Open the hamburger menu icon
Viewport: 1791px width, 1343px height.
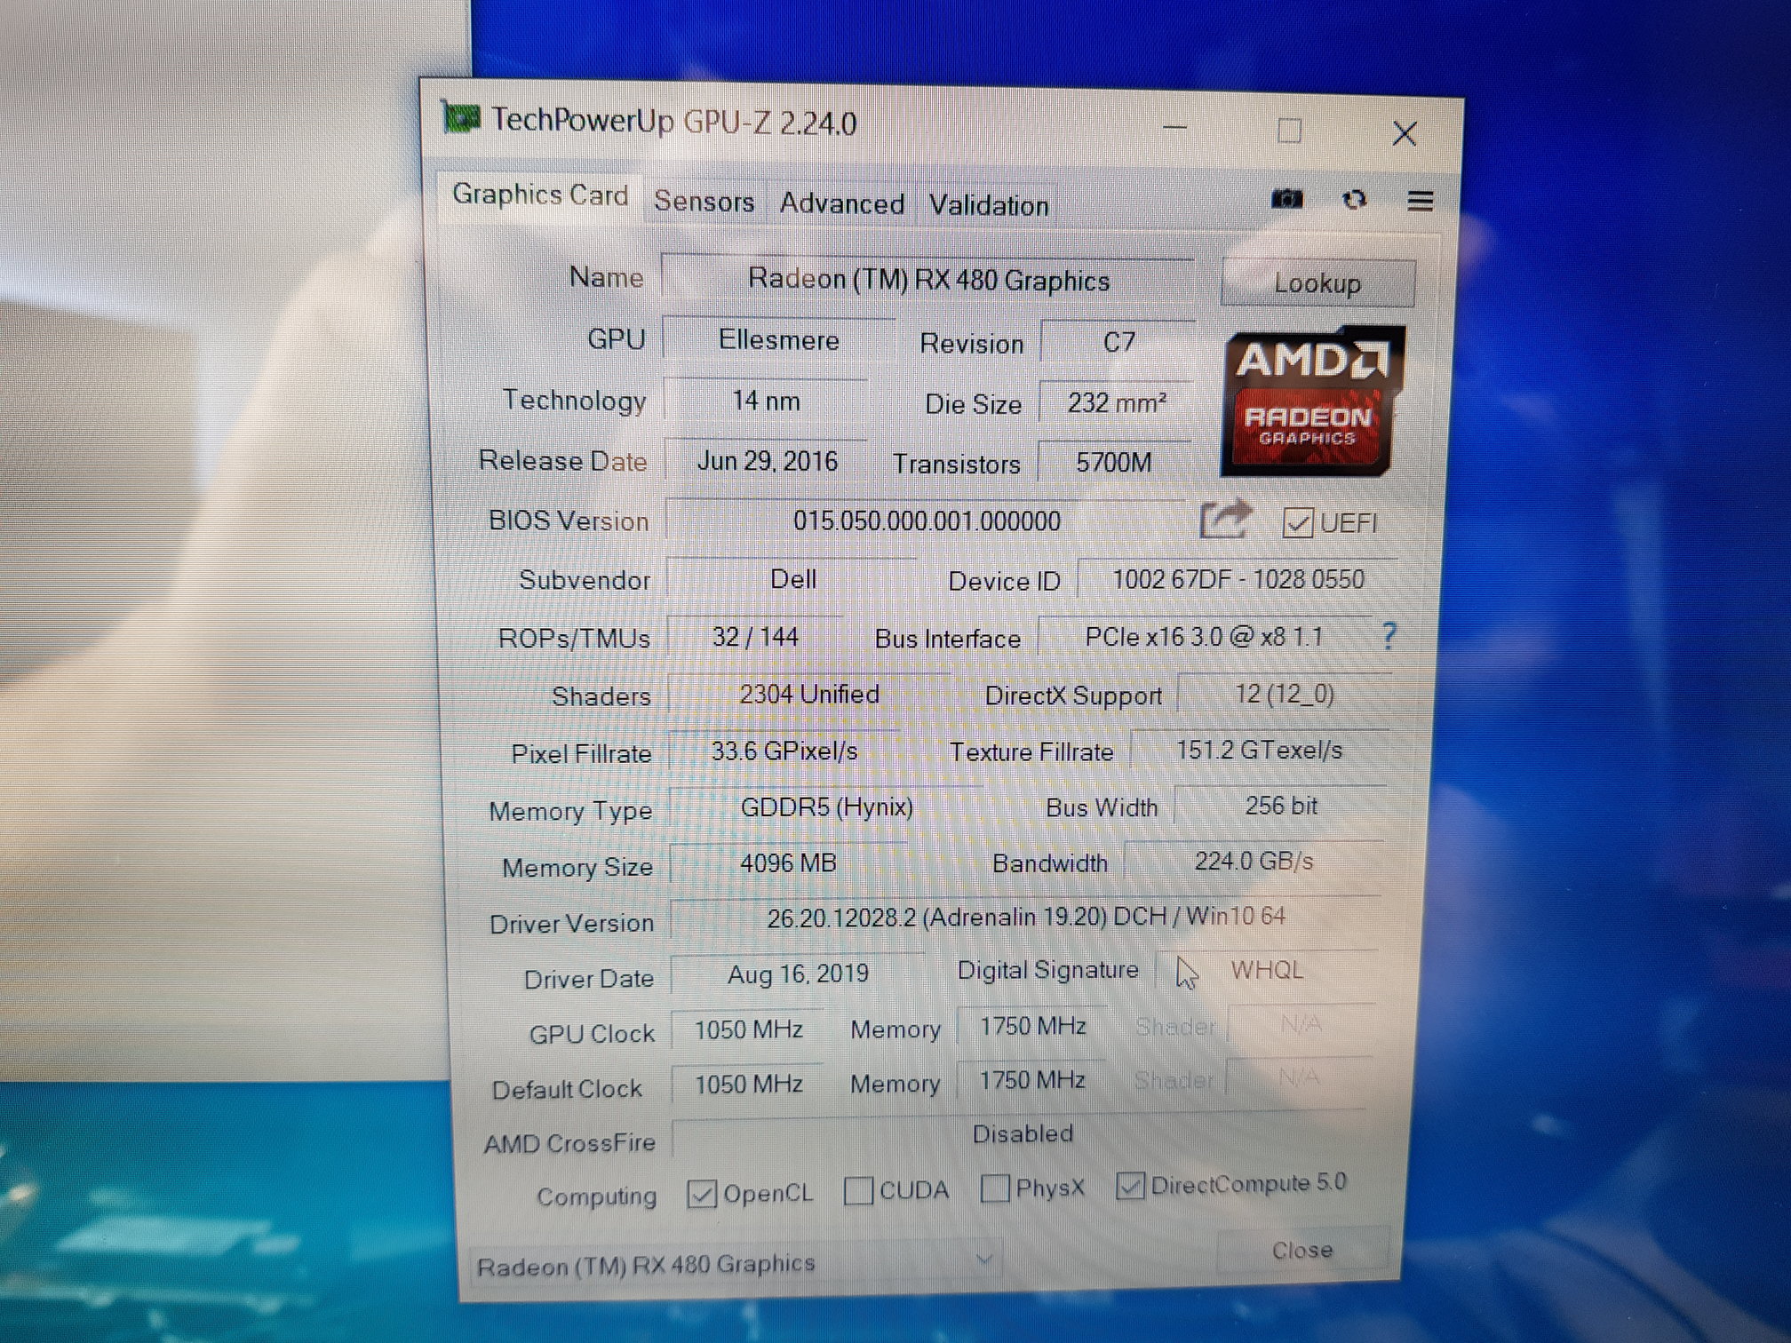point(1420,202)
